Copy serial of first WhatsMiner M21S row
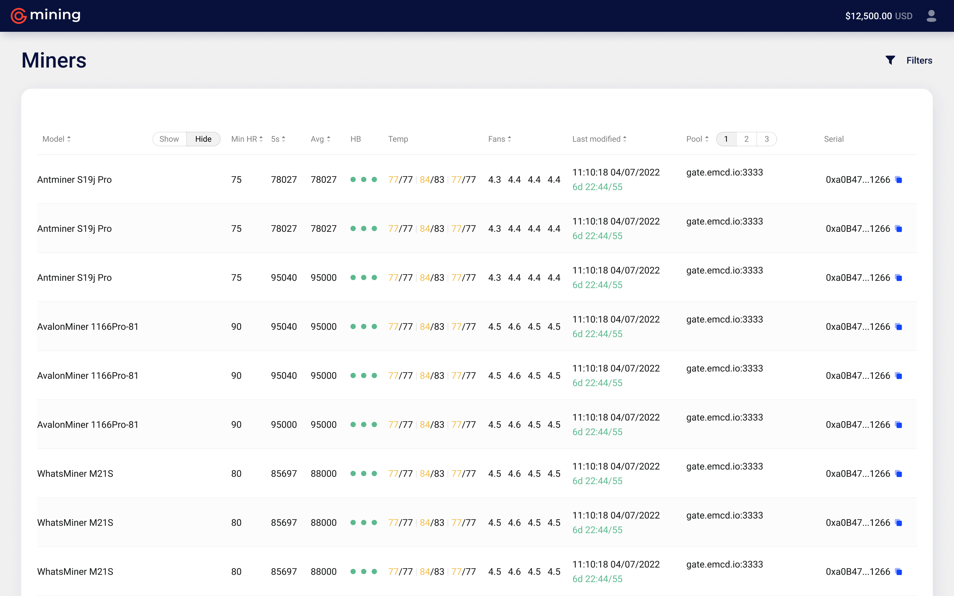954x596 pixels. 899,474
